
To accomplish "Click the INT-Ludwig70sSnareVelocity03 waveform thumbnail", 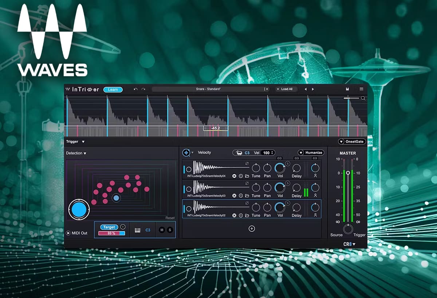I will pos(221,187).
